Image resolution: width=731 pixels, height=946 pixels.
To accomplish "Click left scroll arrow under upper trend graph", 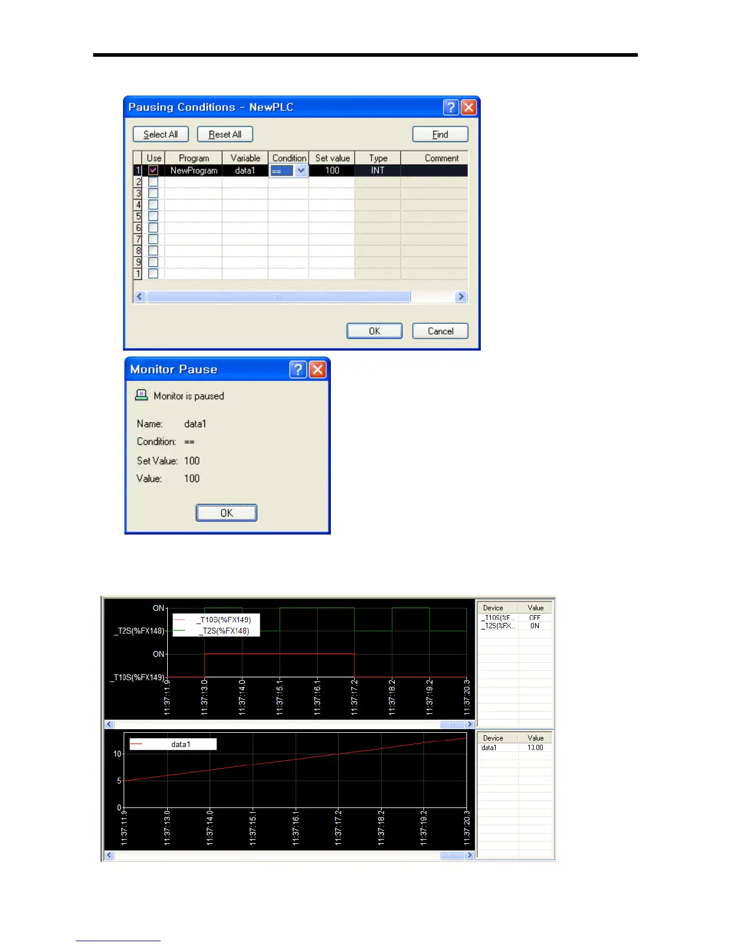I will click(109, 724).
